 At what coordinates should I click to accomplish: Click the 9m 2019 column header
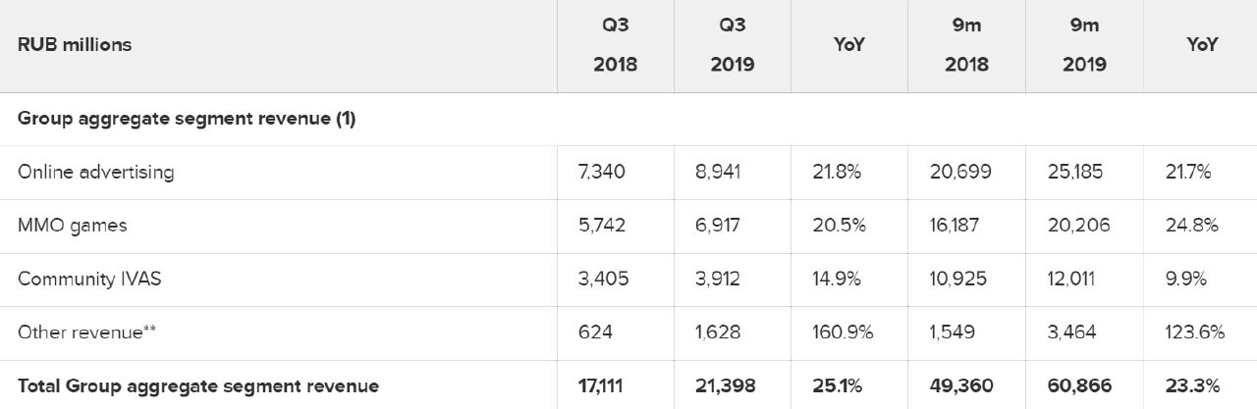[x=1084, y=45]
